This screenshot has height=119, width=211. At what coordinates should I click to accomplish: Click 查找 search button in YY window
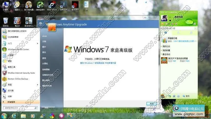186,96
